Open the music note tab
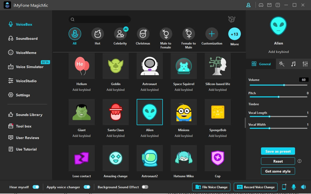311x194 pixels. [293, 64]
